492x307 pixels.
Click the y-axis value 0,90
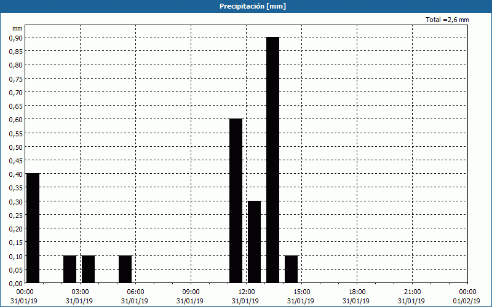16,38
